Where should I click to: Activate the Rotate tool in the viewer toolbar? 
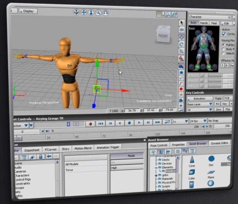pyautogui.click(x=181, y=44)
